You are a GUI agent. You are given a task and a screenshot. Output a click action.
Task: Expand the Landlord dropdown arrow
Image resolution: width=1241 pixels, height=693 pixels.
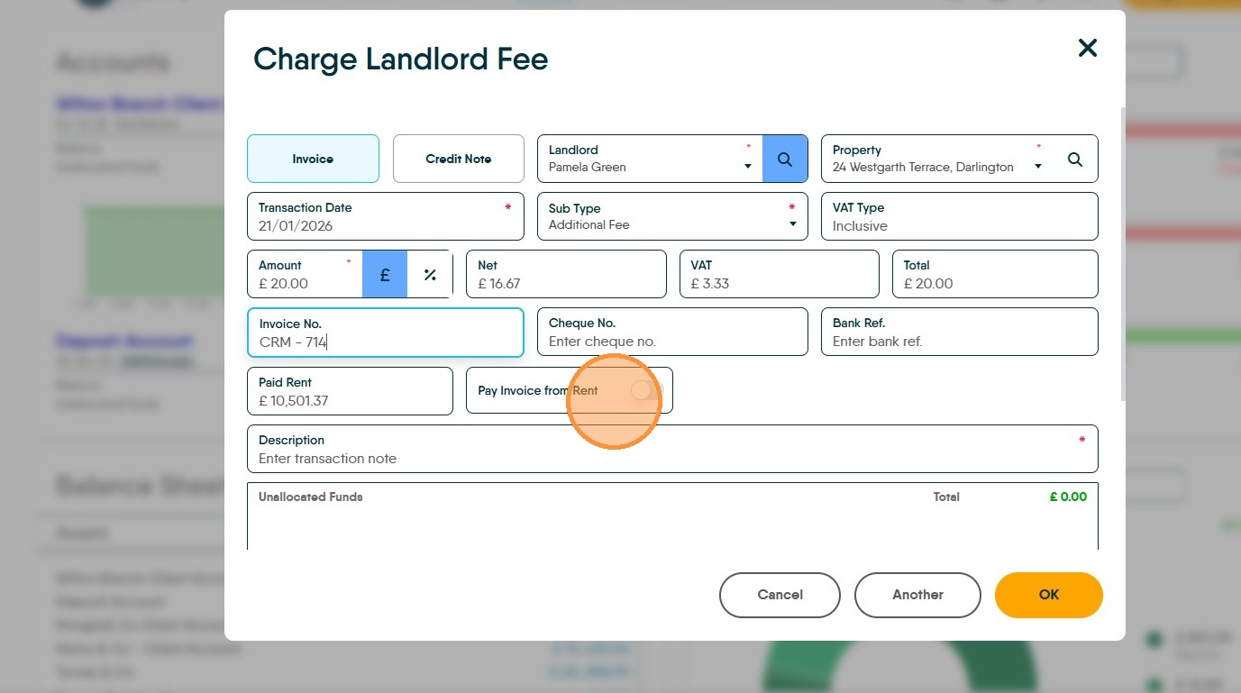tap(748, 167)
